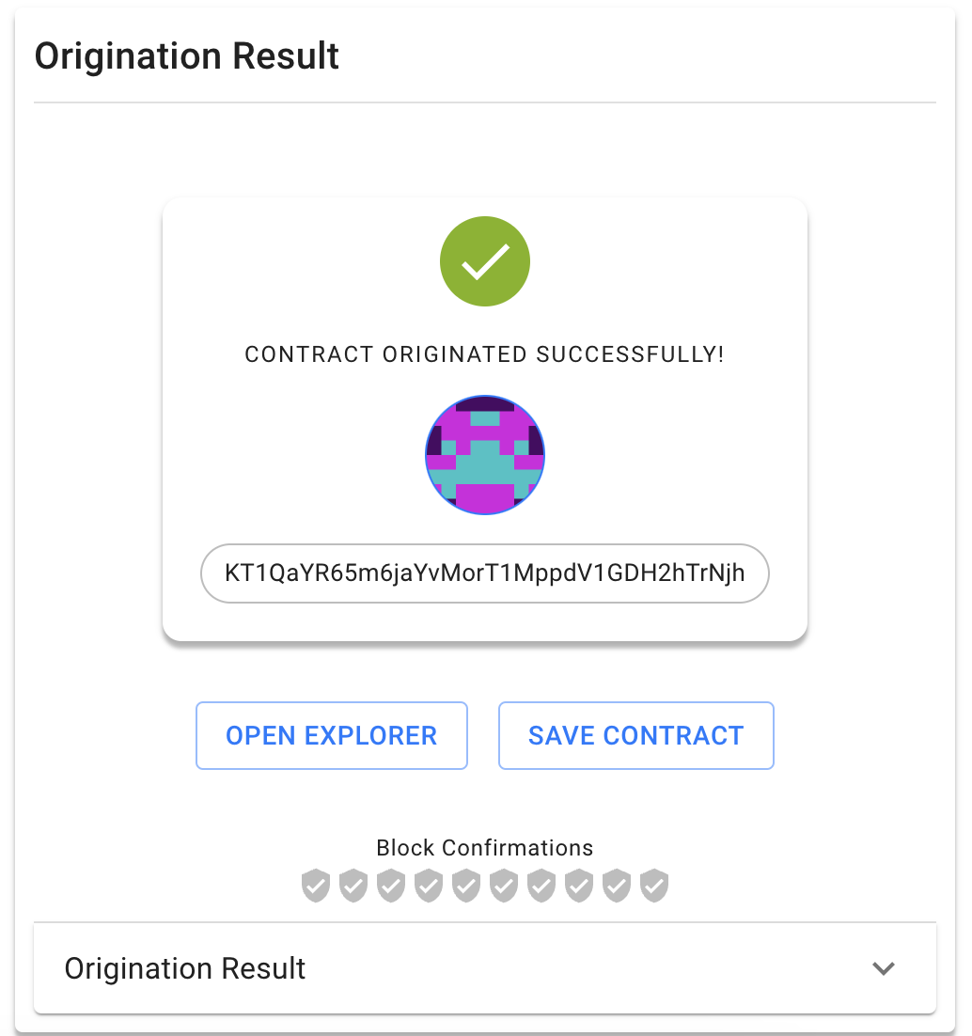The height and width of the screenshot is (1036, 972).
Task: Click the fourth block confirmation shield
Action: [429, 886]
